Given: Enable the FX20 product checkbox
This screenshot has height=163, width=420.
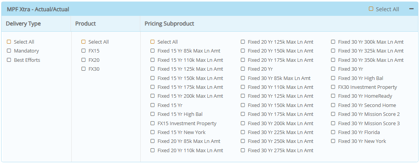Looking at the screenshot, I should coord(84,60).
